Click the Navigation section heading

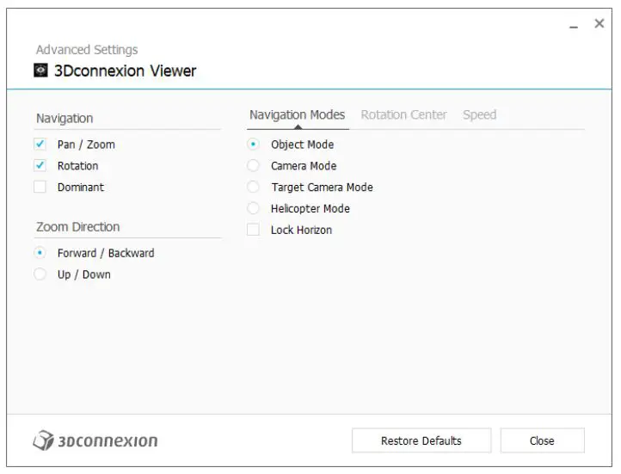point(65,119)
